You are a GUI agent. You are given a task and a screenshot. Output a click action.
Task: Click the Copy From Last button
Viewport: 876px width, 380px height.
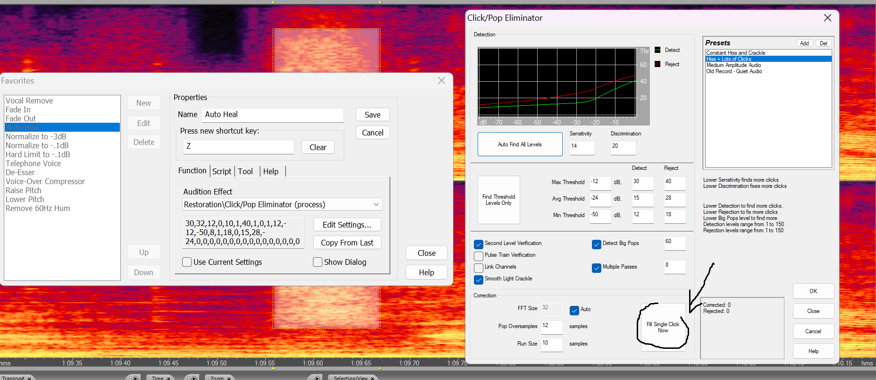347,243
